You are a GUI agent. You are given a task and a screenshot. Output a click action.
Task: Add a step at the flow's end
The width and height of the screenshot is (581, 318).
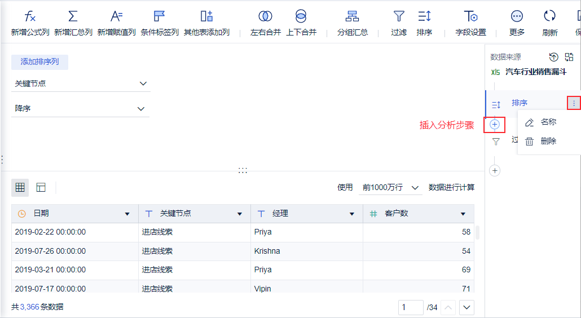495,171
